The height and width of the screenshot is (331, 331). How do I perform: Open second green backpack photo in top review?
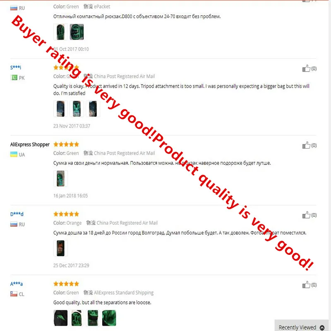(77, 32)
